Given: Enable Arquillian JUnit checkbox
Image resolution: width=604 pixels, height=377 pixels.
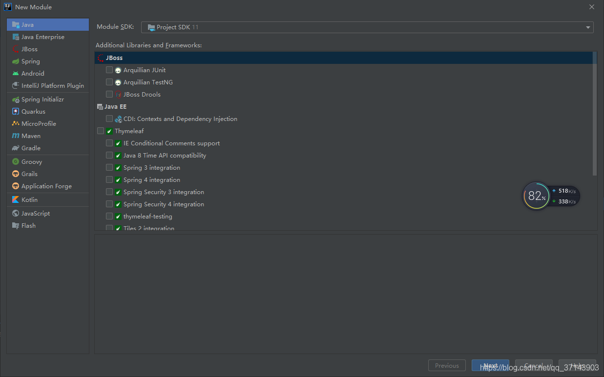Looking at the screenshot, I should (x=109, y=70).
